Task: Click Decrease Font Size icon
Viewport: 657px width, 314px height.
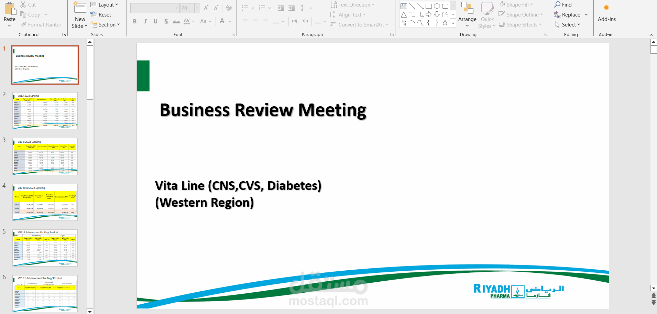Action: coord(216,8)
